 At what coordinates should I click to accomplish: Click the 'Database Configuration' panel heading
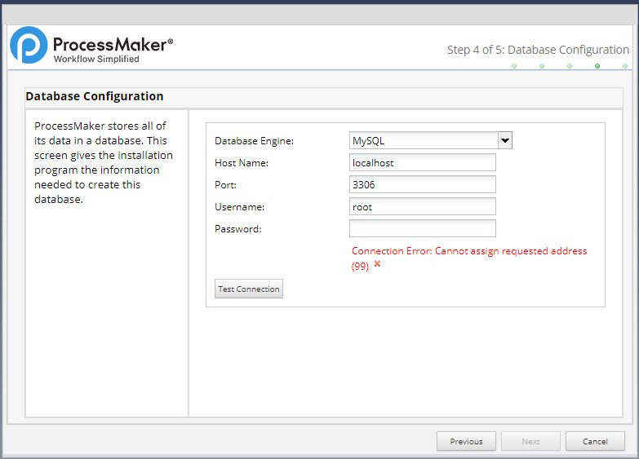pyautogui.click(x=95, y=96)
